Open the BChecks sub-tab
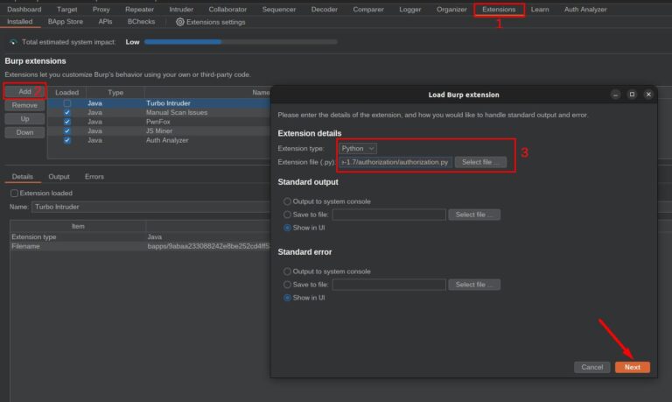 click(142, 21)
